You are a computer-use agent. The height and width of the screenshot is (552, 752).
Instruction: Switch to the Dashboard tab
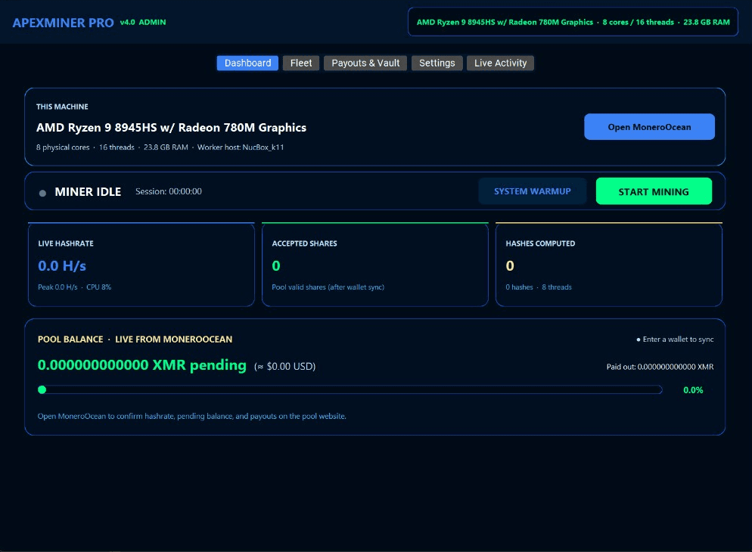[247, 63]
